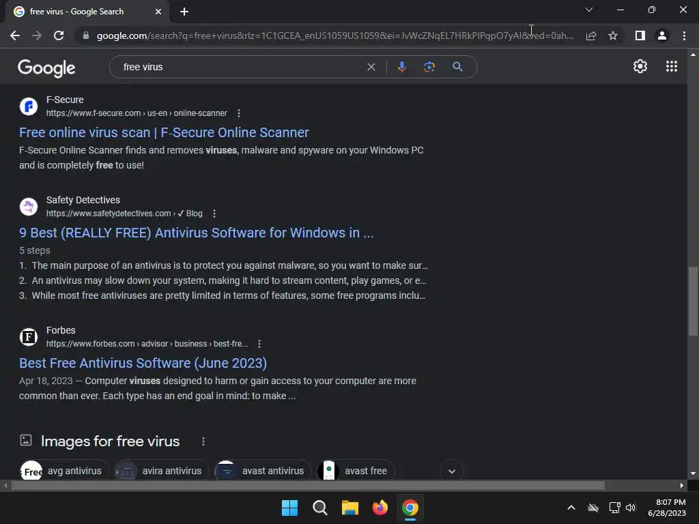Click the vertical scrollbar thumb

point(693,301)
